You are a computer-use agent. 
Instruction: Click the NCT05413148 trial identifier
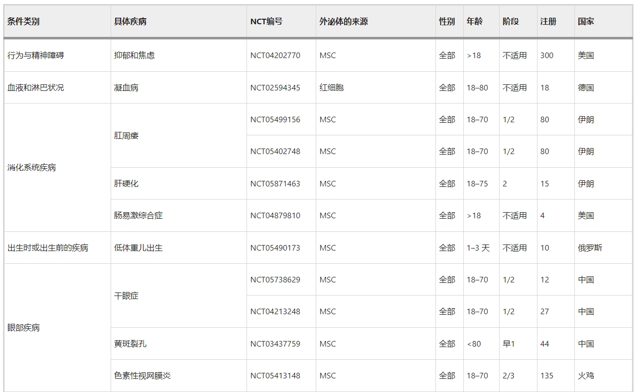(273, 376)
